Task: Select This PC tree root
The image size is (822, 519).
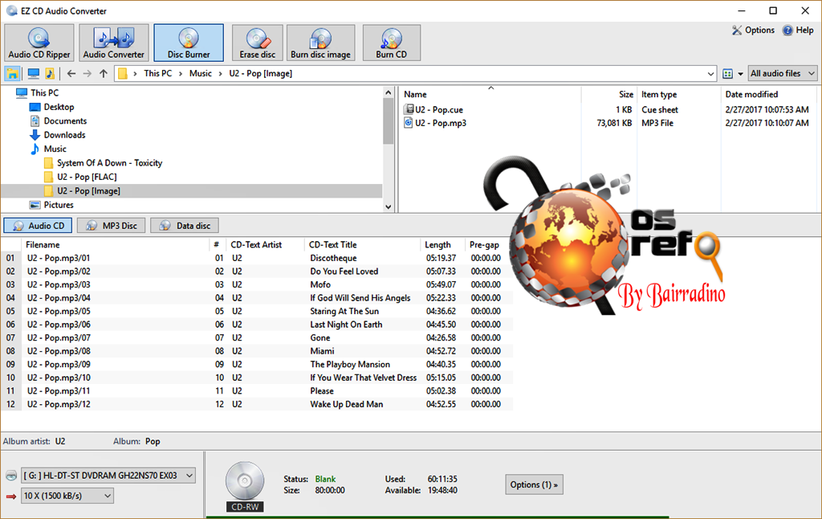Action: (45, 93)
